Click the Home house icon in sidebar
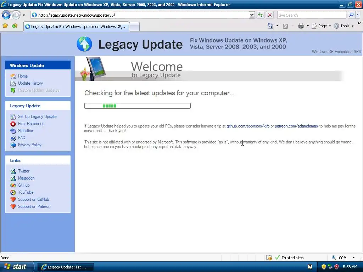Screen dimensions: 363x272 pyautogui.click(x=13, y=76)
